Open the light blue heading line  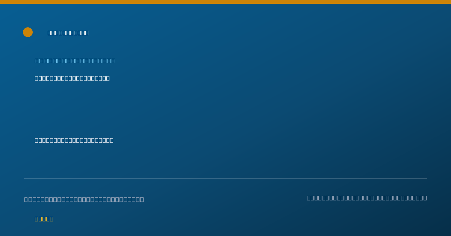pos(75,61)
